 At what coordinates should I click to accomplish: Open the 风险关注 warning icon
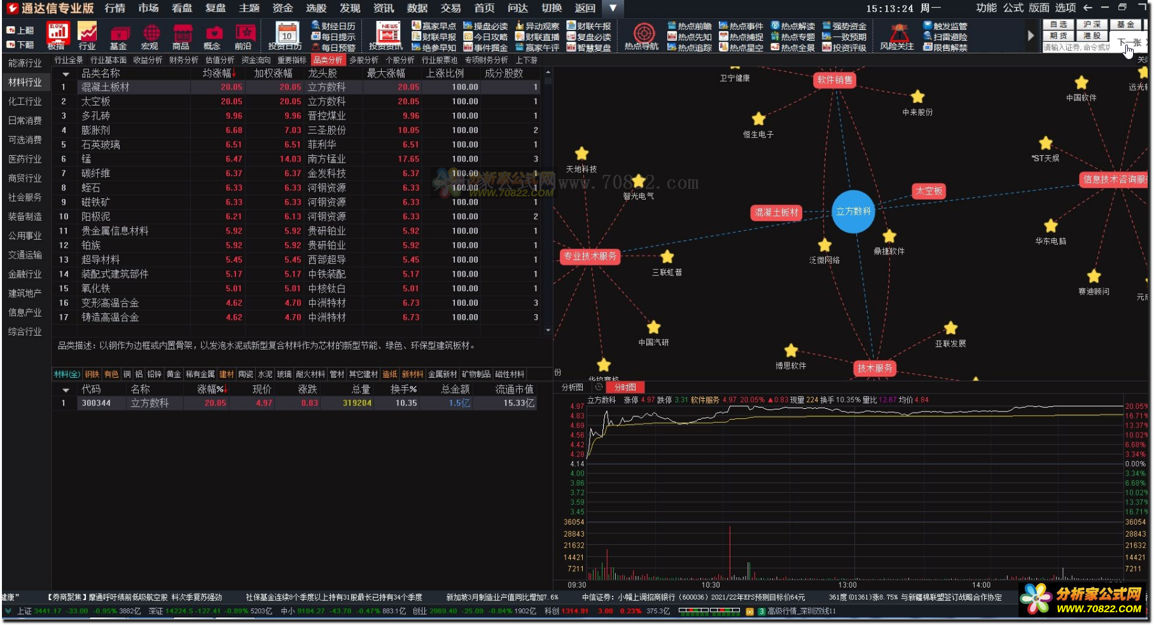[898, 36]
